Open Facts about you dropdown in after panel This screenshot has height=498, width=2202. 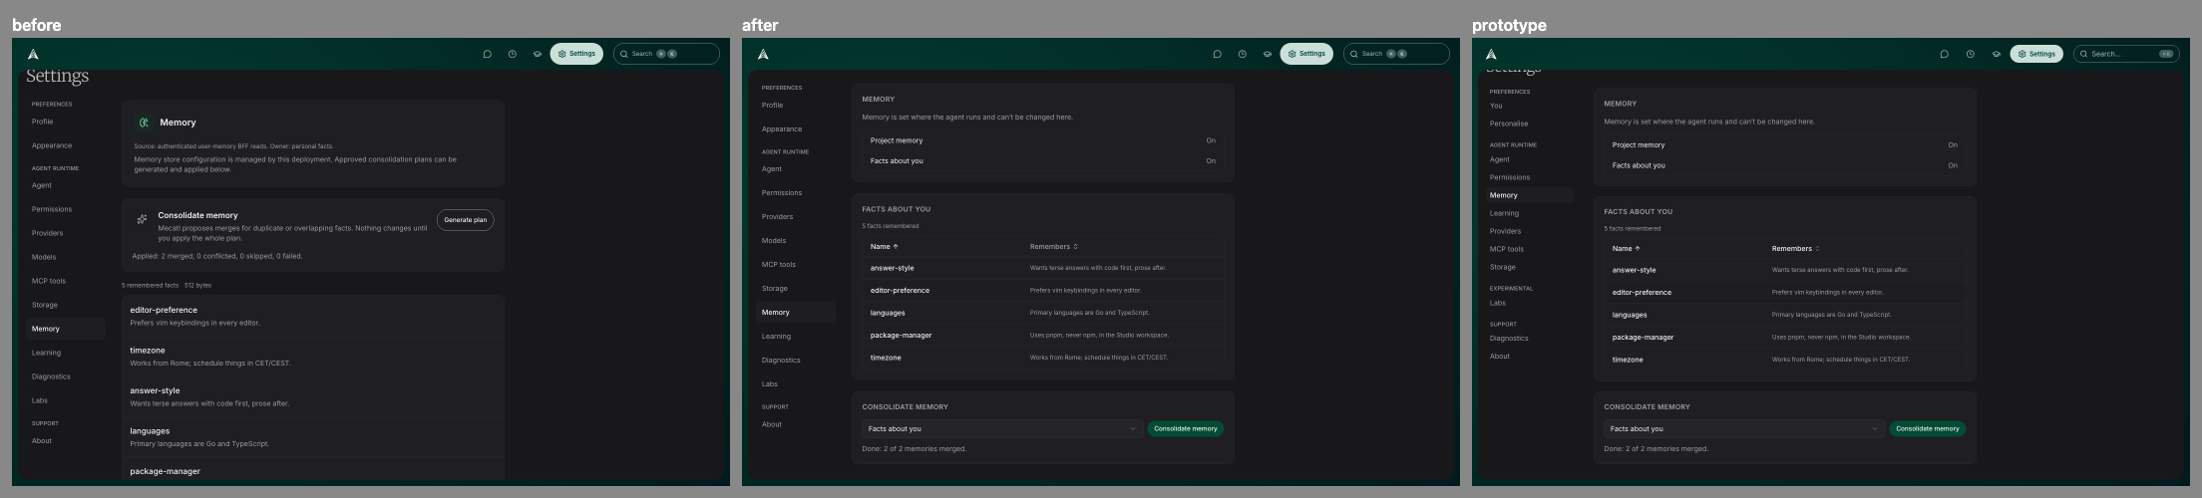click(1001, 429)
